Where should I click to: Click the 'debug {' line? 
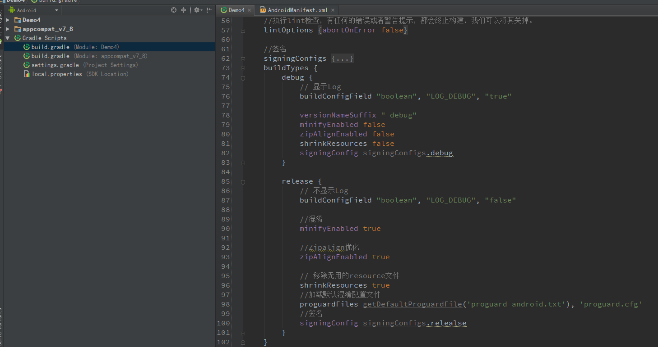[x=297, y=77]
